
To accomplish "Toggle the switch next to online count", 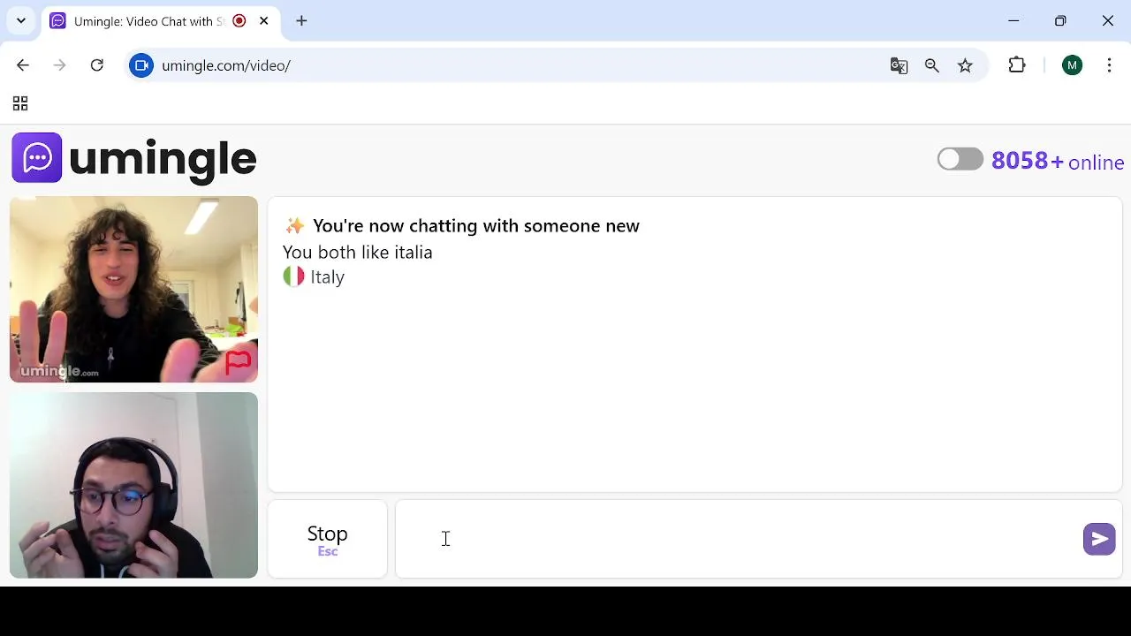I will click(960, 159).
